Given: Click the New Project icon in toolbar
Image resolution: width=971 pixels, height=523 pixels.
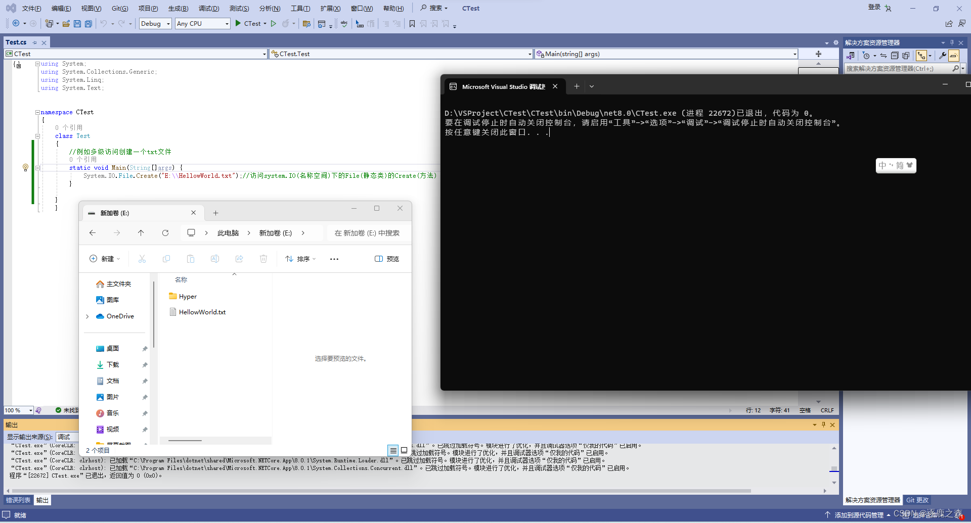Looking at the screenshot, I should pos(49,24).
